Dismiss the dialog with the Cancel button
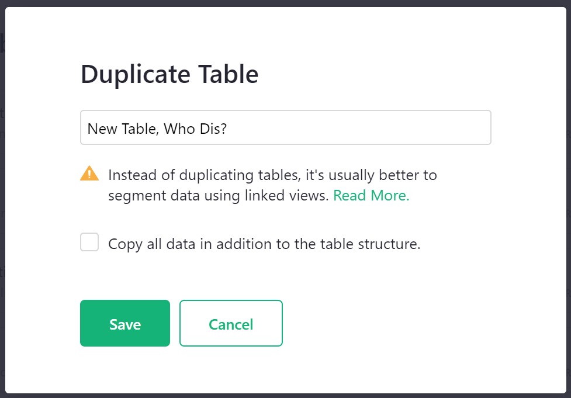571x398 pixels. [230, 323]
